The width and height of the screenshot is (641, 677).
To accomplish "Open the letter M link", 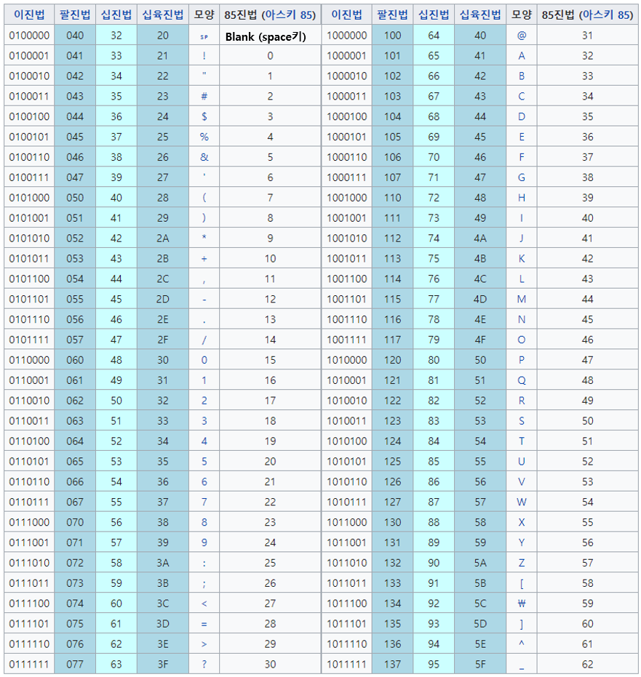I will (x=522, y=299).
